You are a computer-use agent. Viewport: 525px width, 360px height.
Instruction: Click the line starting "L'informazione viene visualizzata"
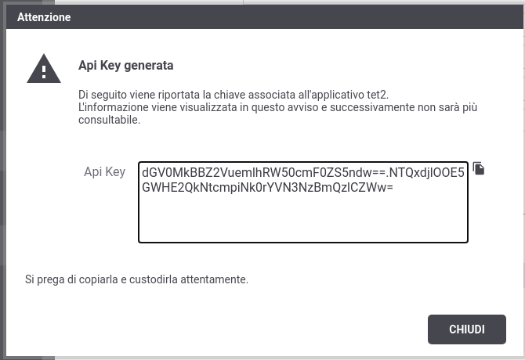coord(278,107)
